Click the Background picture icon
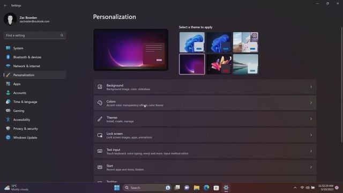 [100, 87]
